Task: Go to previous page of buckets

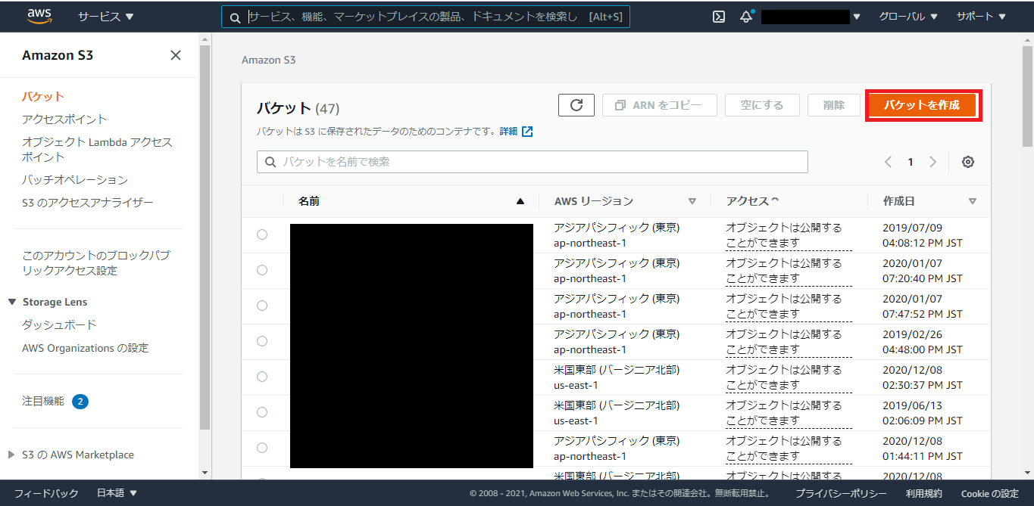Action: (x=888, y=162)
